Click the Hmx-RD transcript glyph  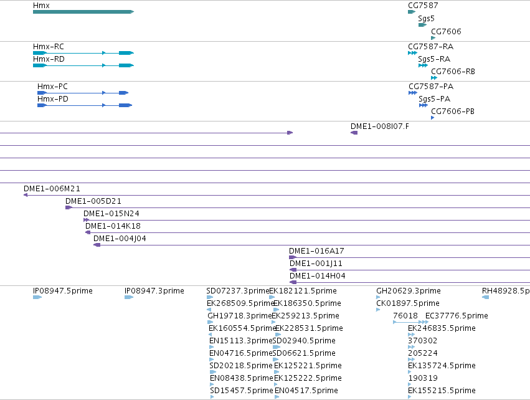[x=83, y=65]
